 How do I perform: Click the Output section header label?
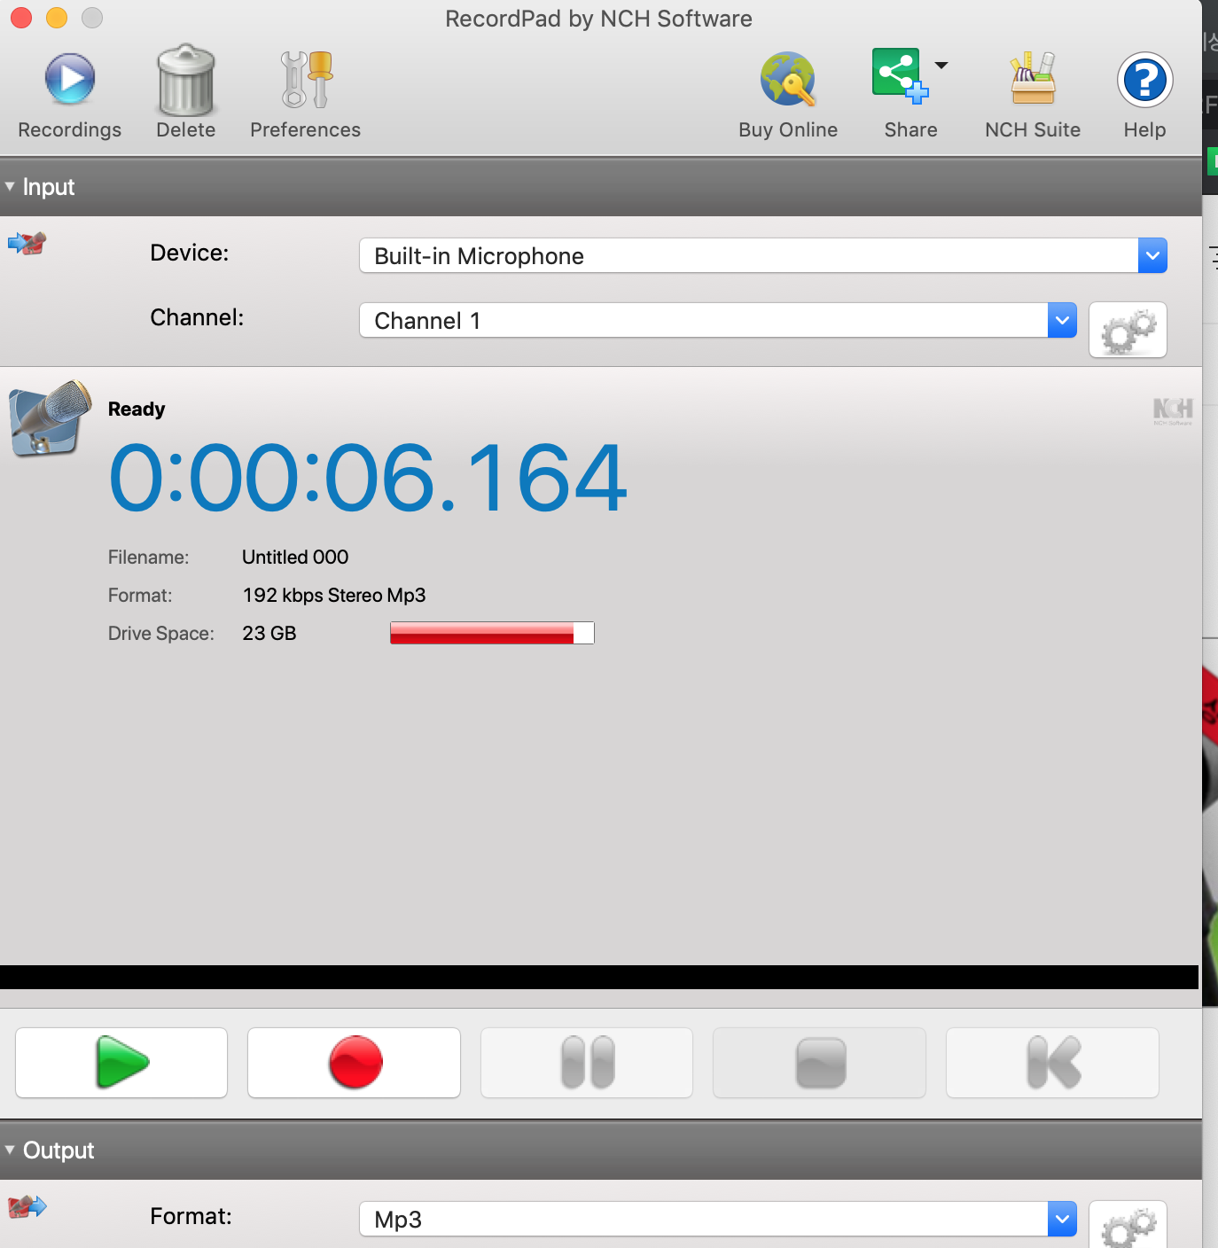point(59,1150)
